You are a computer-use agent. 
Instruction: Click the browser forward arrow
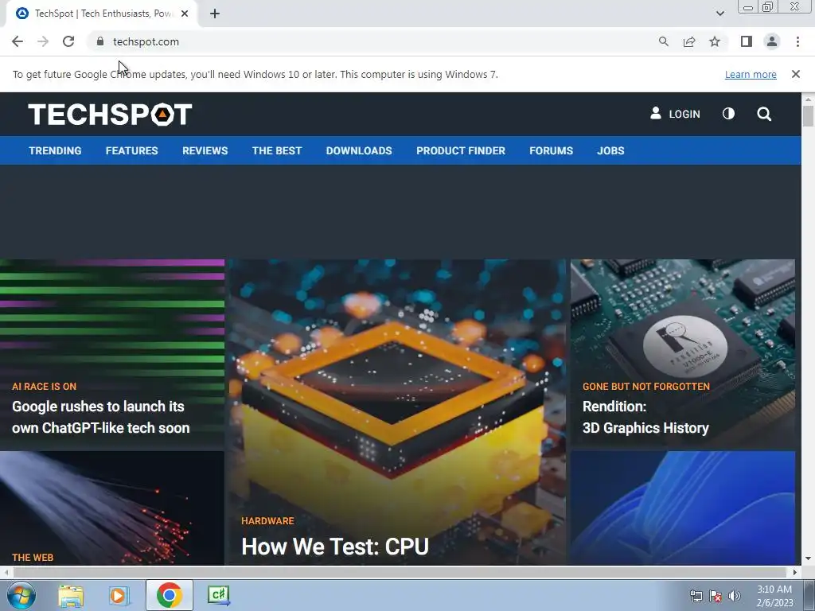(43, 41)
